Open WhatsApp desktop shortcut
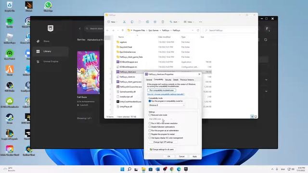This screenshot has width=308, height=173. click(48, 6)
